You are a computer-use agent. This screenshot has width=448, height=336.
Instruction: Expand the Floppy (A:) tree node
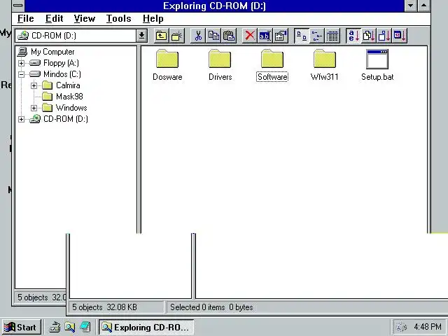click(22, 63)
